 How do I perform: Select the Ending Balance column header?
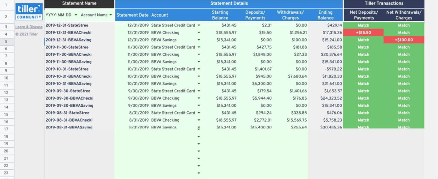(325, 15)
